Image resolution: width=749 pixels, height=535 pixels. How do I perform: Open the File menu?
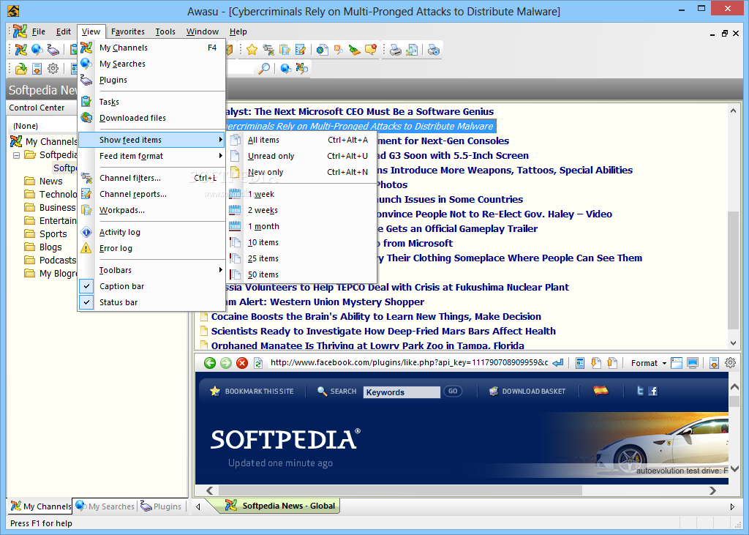coord(39,31)
